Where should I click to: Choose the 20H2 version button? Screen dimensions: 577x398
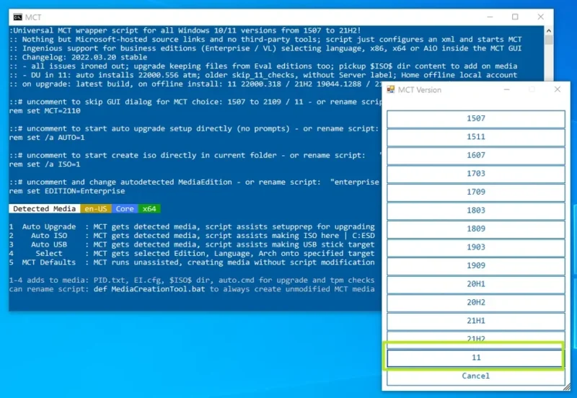475,303
